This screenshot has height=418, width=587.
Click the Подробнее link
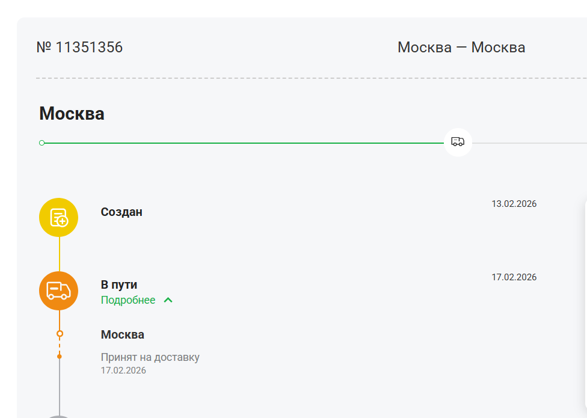(x=128, y=300)
